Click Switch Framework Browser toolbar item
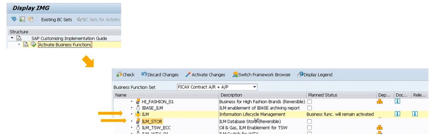 262,74
